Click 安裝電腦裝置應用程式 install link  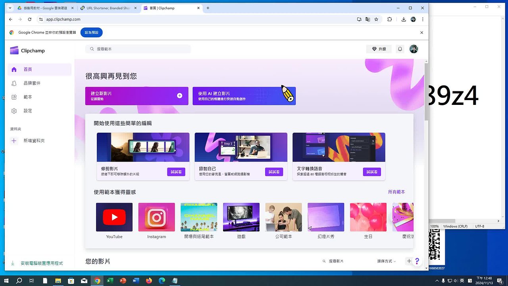click(37, 263)
